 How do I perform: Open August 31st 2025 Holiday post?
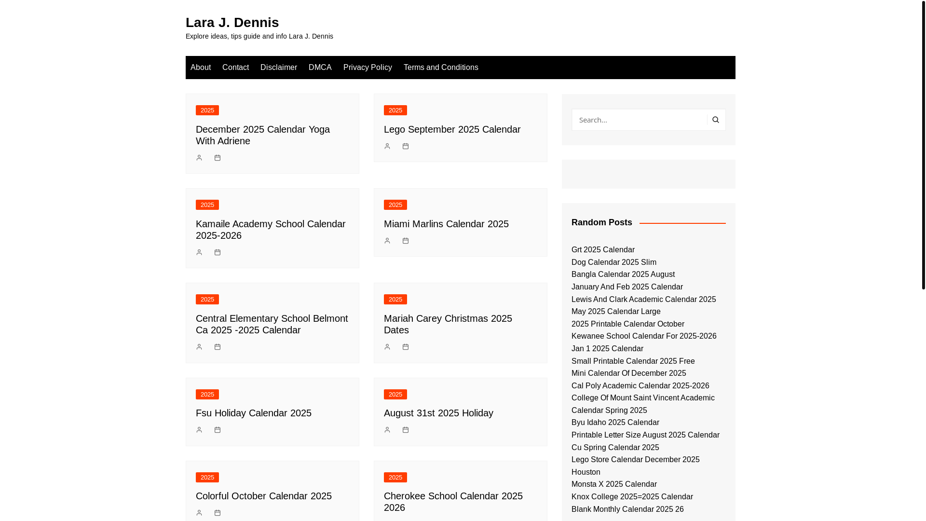438,413
